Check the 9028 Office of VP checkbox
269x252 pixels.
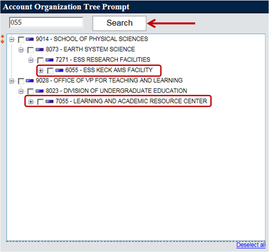point(21,81)
